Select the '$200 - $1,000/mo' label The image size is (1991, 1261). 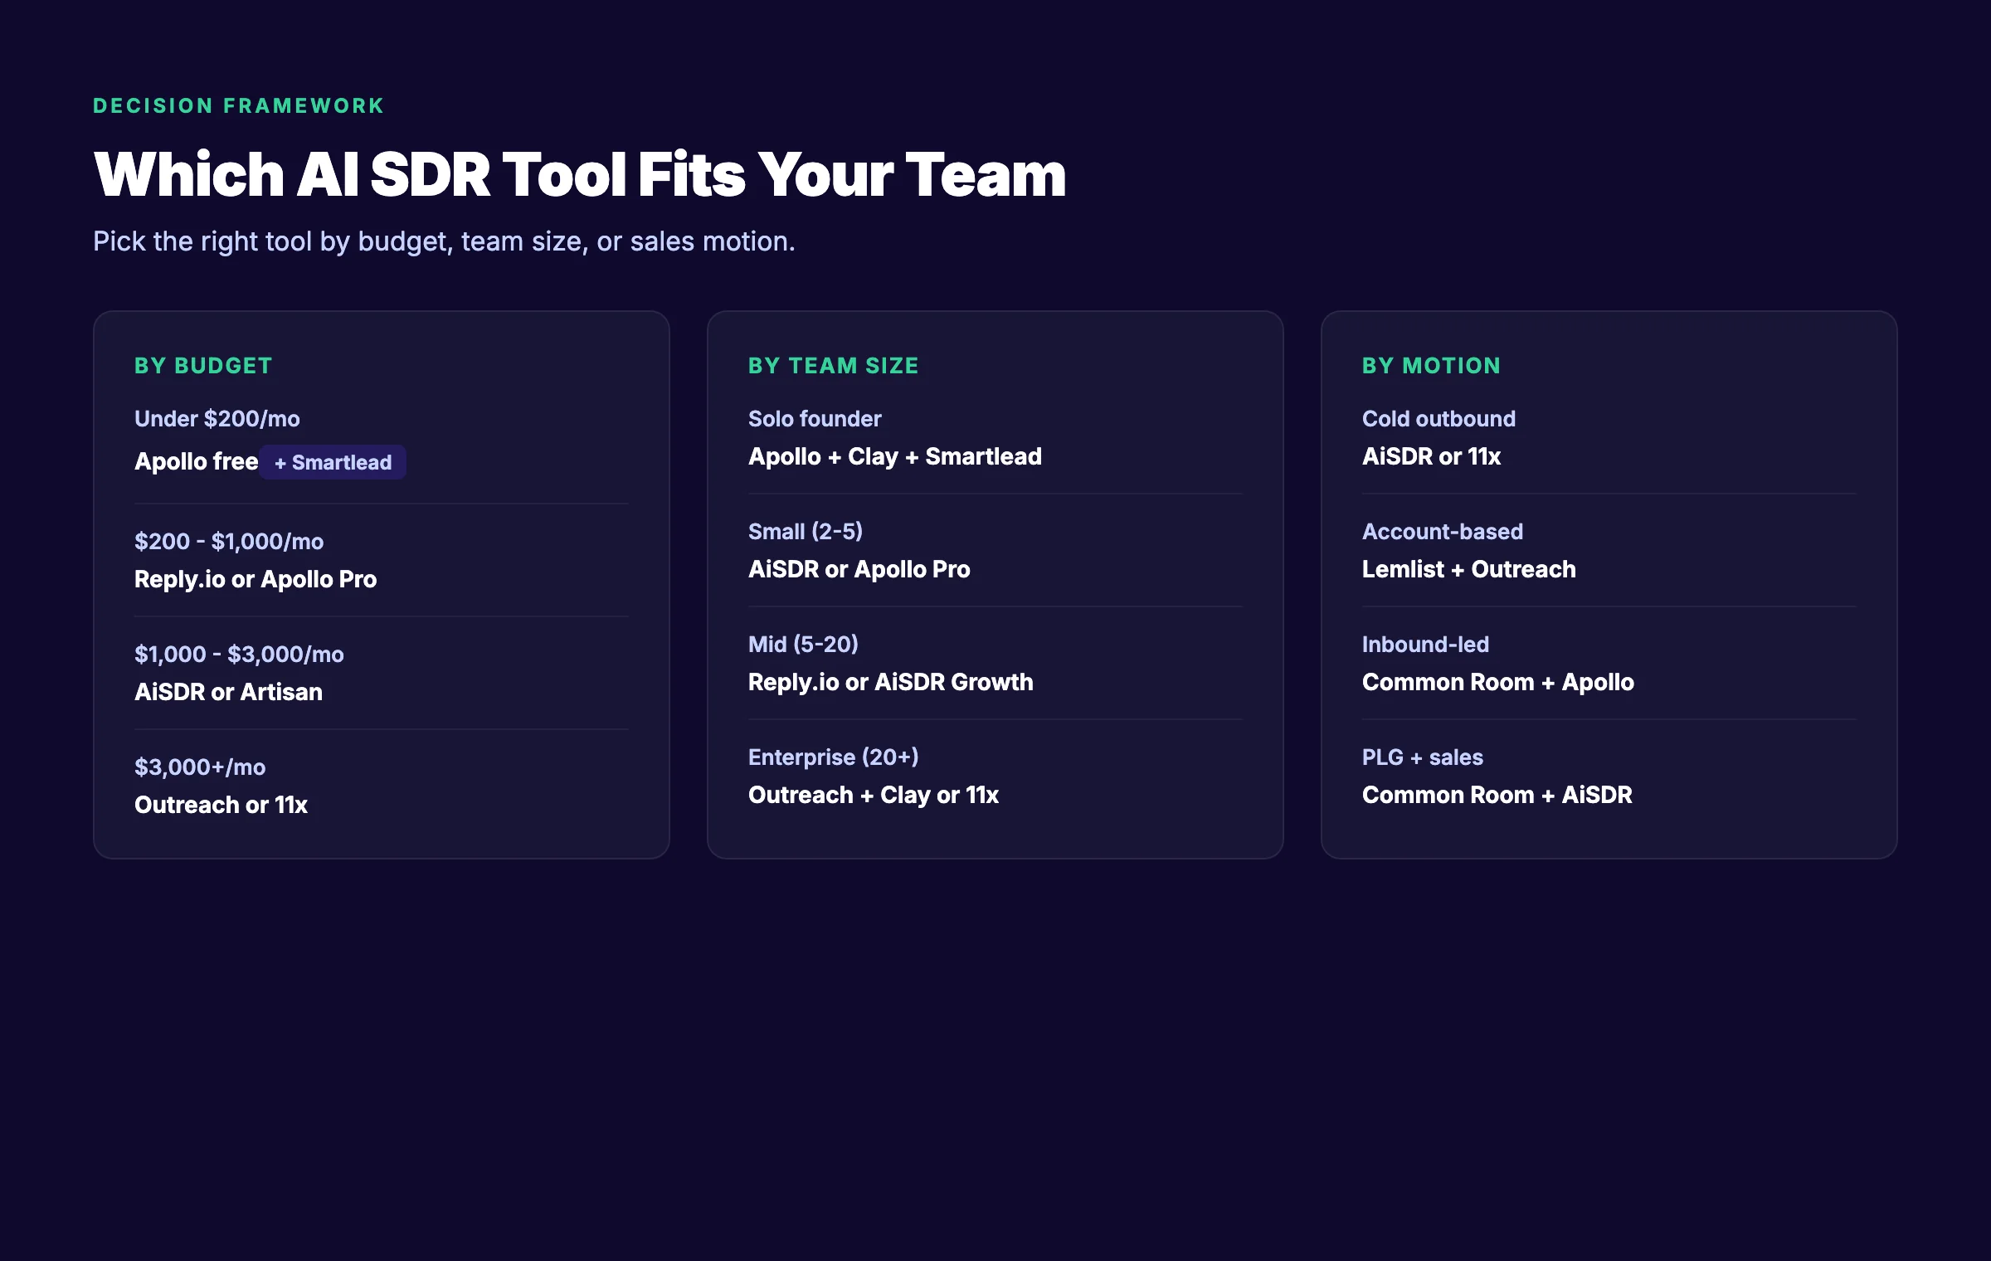(229, 542)
